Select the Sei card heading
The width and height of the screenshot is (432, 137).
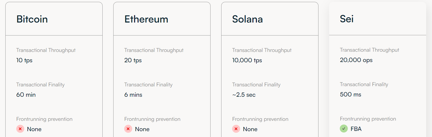point(347,19)
